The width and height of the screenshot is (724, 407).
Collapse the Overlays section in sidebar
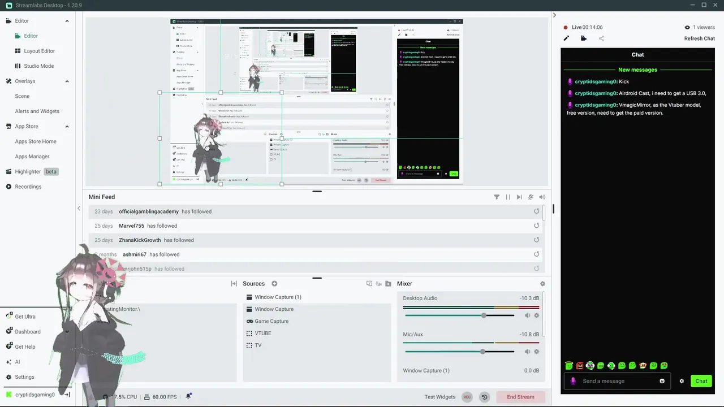point(67,81)
